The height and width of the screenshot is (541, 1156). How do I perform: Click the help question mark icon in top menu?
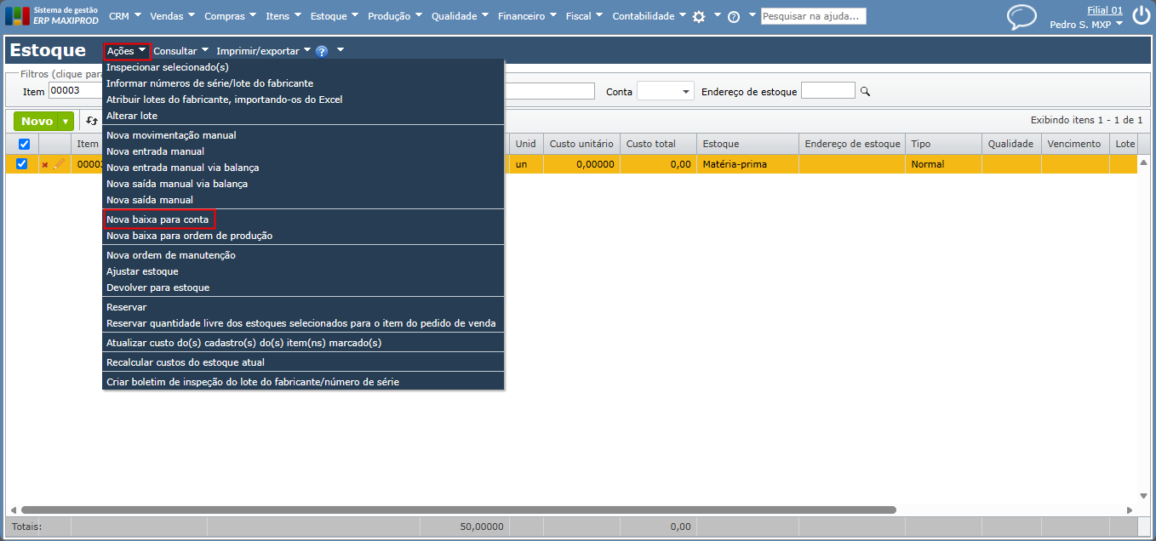coord(734,16)
